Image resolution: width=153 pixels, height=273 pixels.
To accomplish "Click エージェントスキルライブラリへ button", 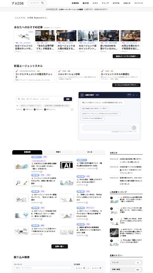I will coord(126,85).
